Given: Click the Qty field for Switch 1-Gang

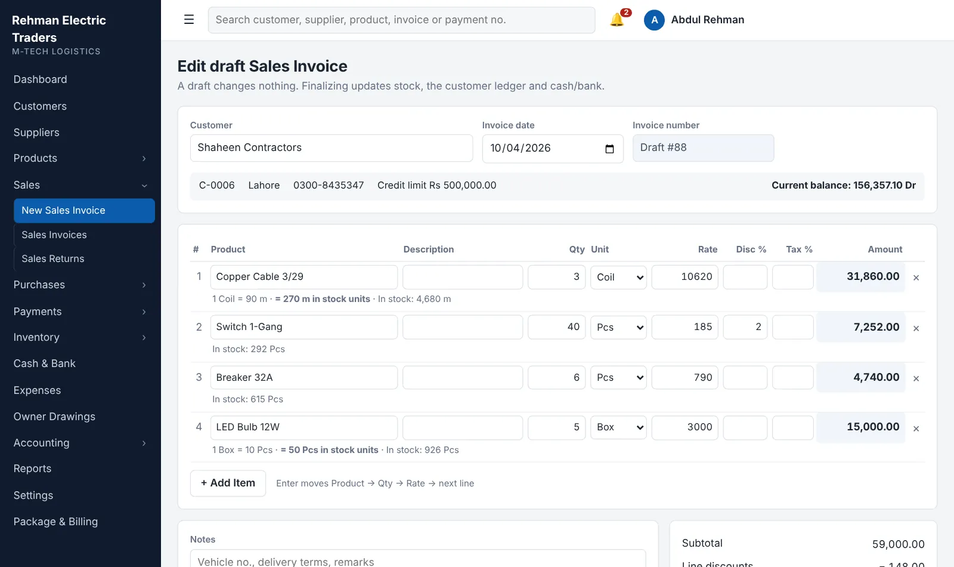Looking at the screenshot, I should click(556, 327).
